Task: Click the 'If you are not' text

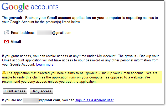Action: pos(12,100)
